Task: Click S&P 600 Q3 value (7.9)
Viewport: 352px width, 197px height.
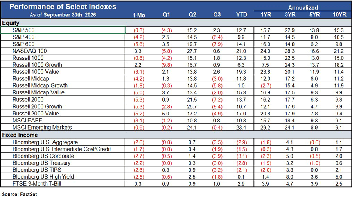Action: (217, 44)
